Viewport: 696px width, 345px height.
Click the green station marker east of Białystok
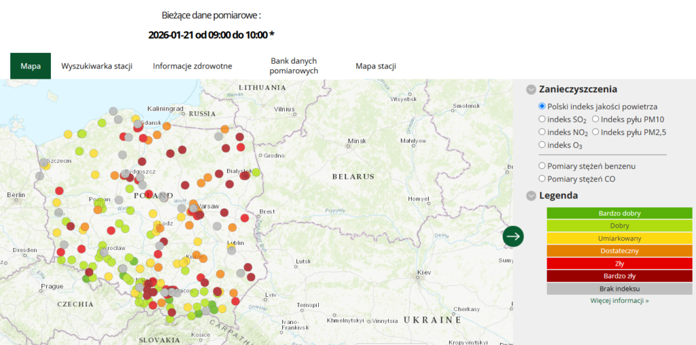coord(256,172)
